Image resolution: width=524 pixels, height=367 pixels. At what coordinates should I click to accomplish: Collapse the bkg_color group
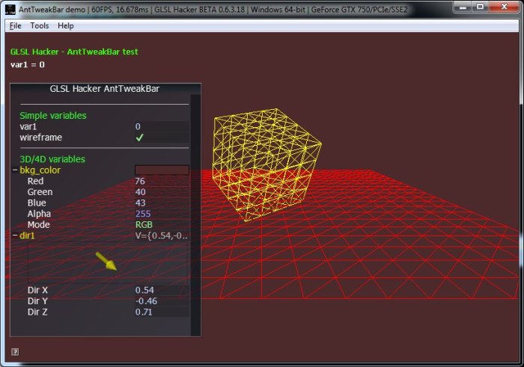tap(15, 170)
